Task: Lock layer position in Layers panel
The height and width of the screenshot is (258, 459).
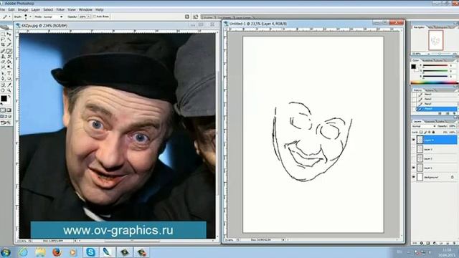Action: tap(429, 132)
